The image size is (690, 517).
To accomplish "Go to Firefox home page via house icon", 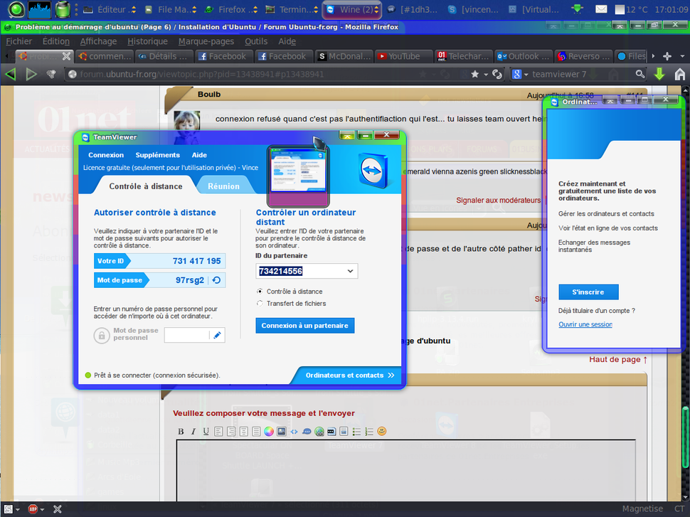I will click(x=680, y=75).
